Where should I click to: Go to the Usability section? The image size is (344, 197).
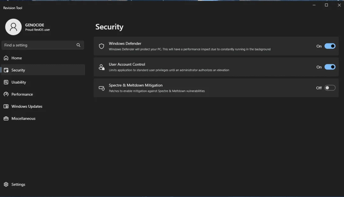[43, 82]
